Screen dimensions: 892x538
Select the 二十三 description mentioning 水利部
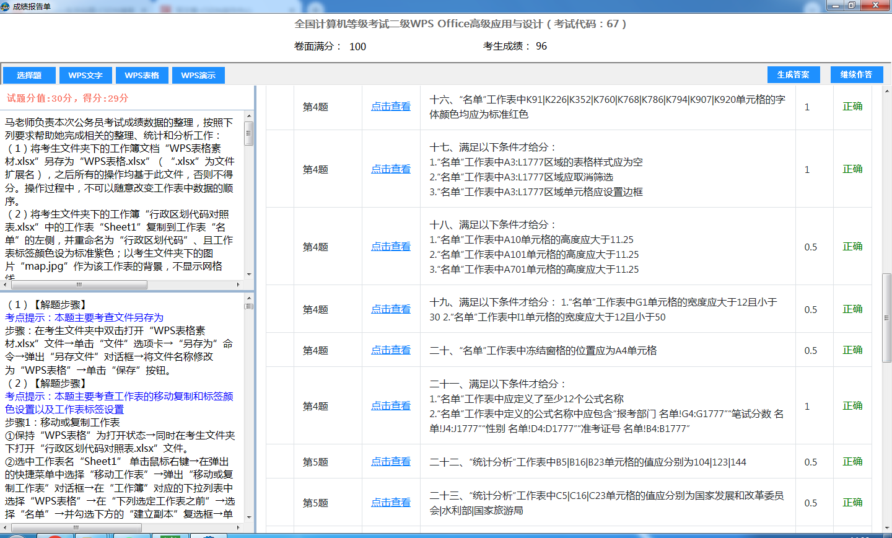click(x=606, y=503)
